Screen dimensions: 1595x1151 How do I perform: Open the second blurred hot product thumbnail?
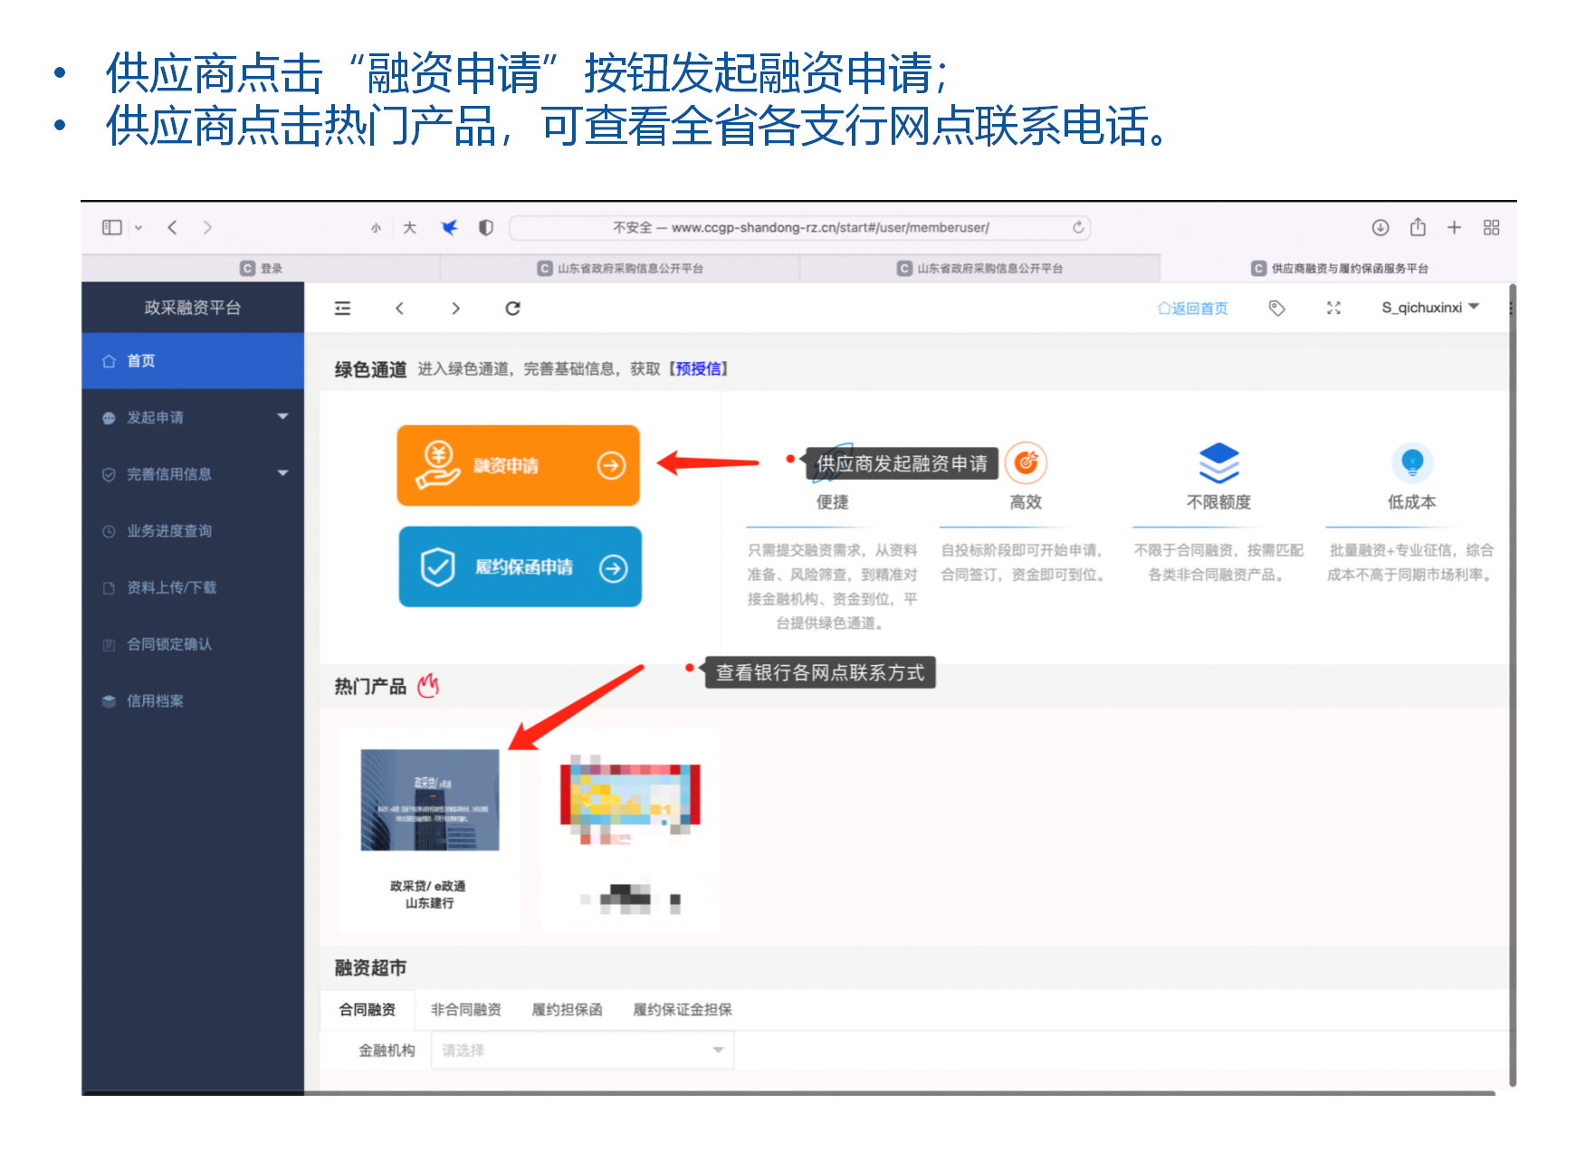(x=631, y=801)
